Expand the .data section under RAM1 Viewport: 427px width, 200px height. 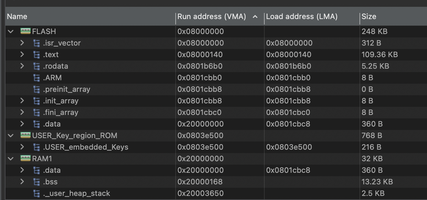pyautogui.click(x=22, y=170)
